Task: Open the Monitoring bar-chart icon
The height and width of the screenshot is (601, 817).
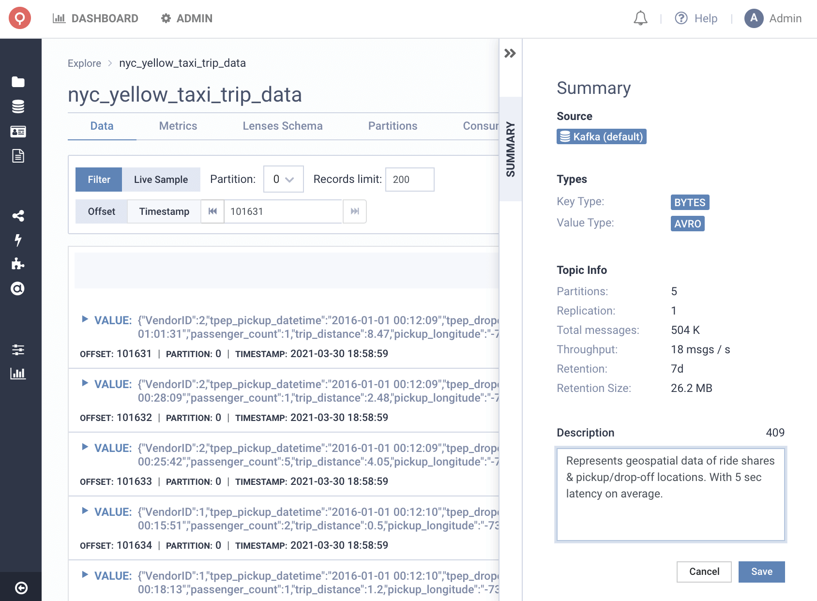Action: [x=18, y=373]
